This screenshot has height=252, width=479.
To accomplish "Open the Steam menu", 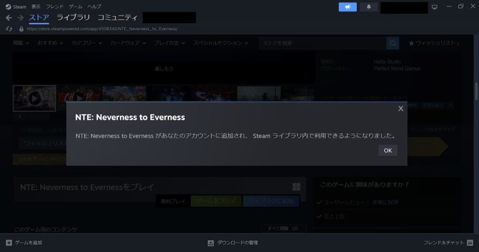I will point(16,7).
